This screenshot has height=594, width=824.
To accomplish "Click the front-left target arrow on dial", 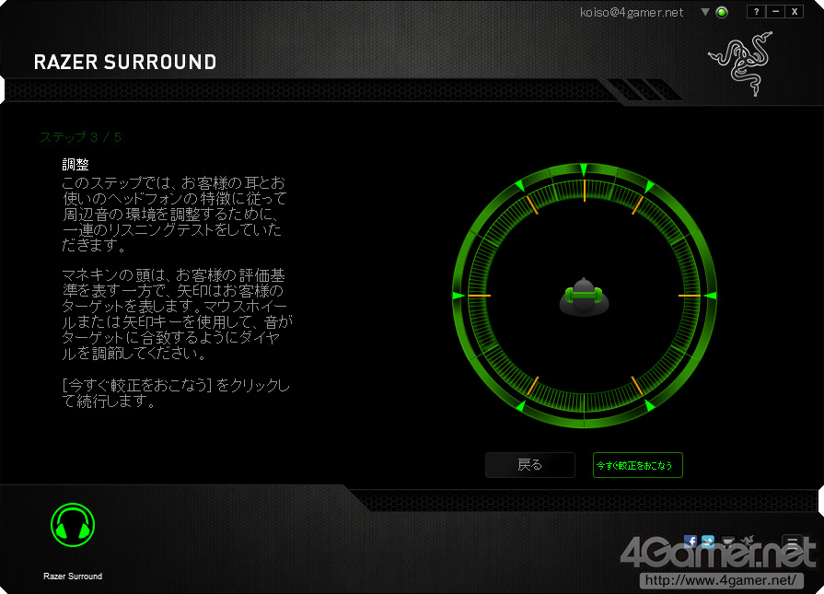I will pyautogui.click(x=519, y=185).
